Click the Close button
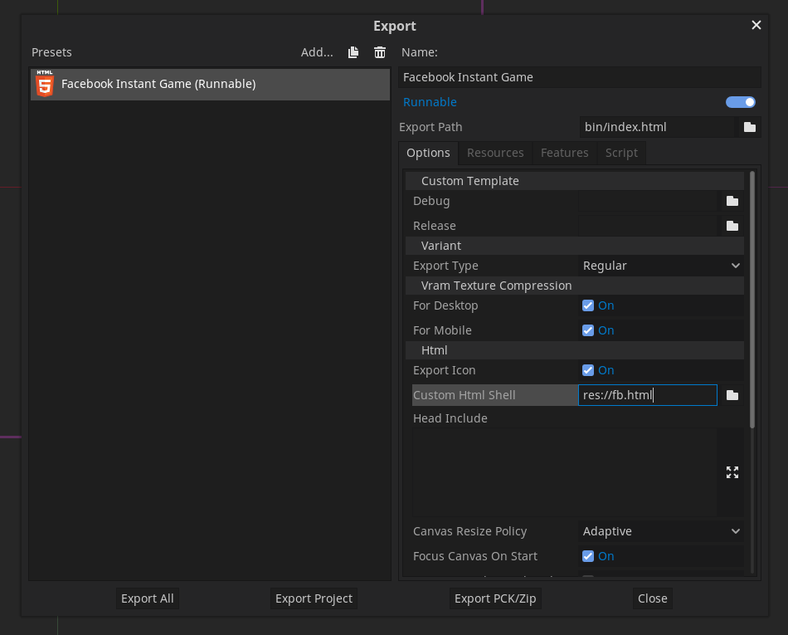Image resolution: width=788 pixels, height=635 pixels. tap(652, 598)
